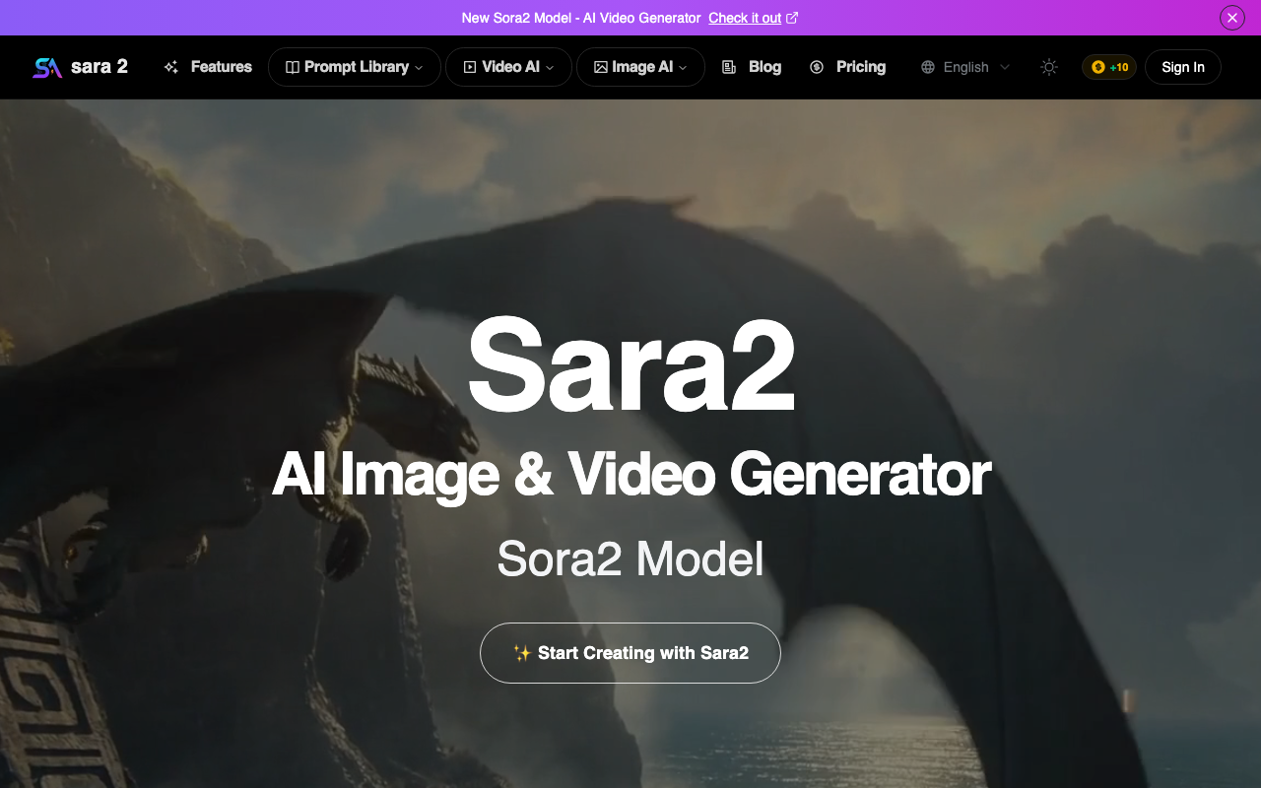Click the +10 credits coin badge
Screen dimensions: 1261x788
pos(1109,67)
